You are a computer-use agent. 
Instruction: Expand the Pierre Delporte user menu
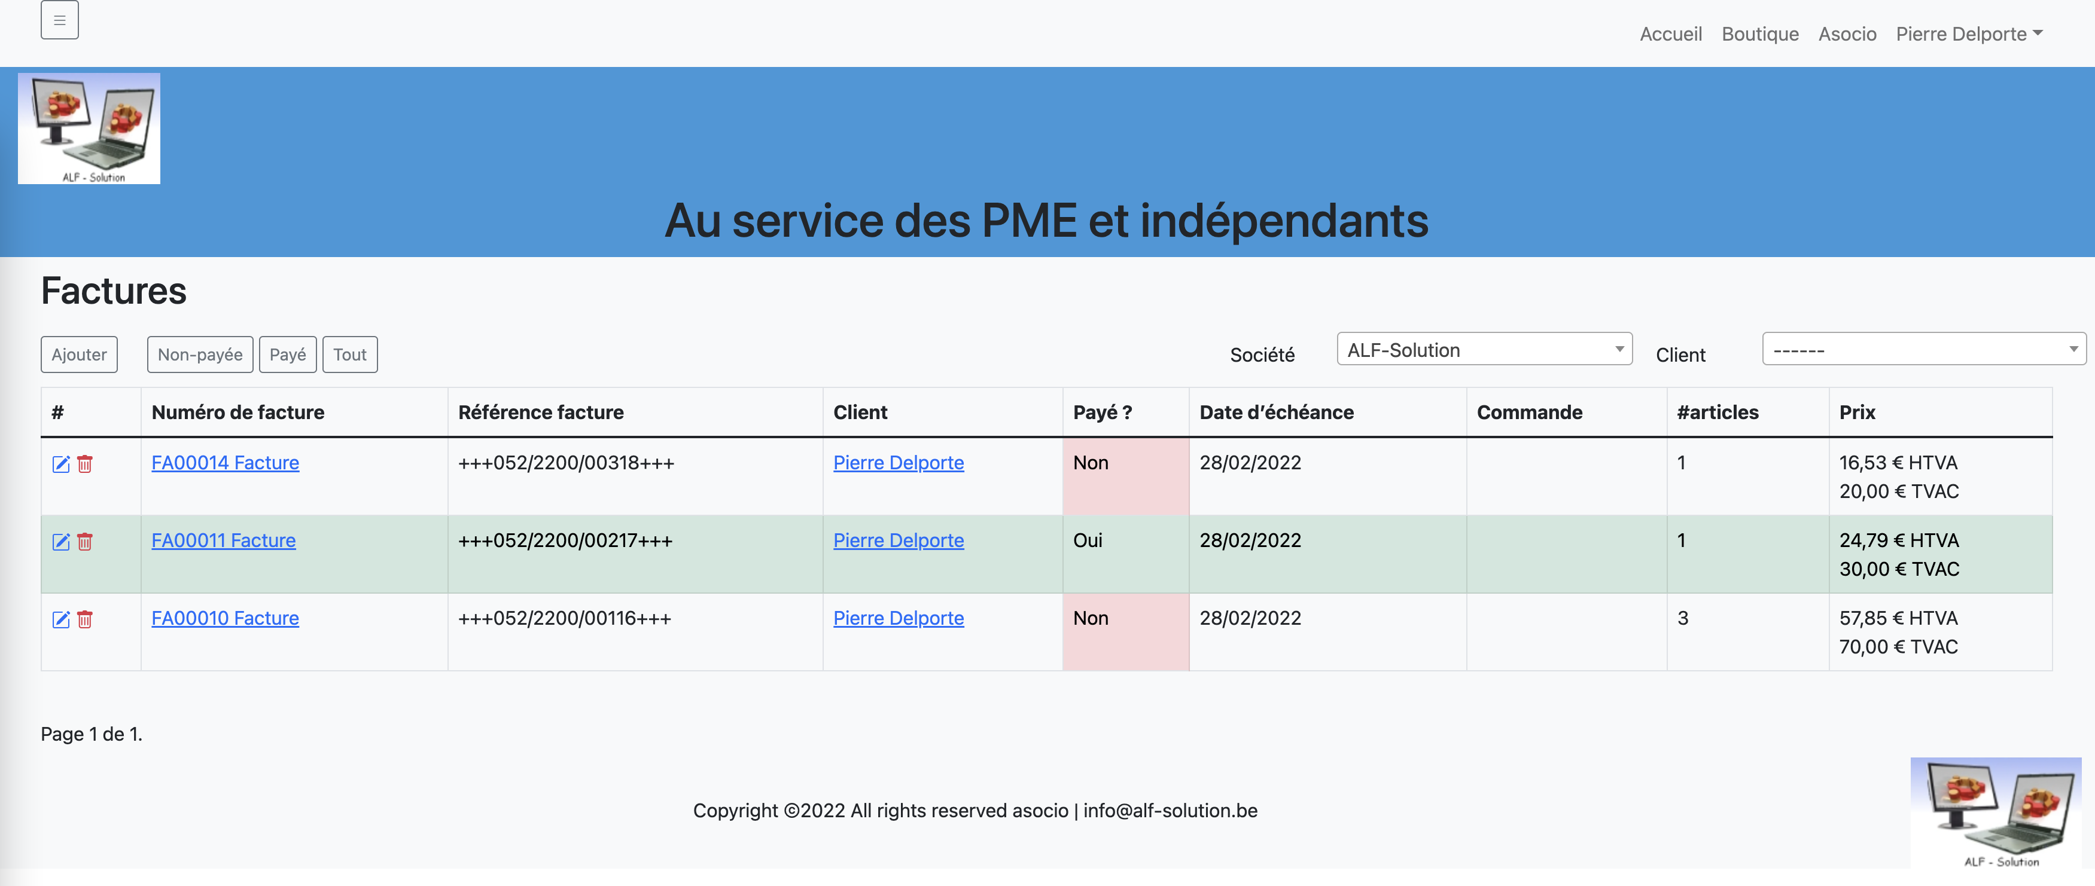click(x=1969, y=34)
